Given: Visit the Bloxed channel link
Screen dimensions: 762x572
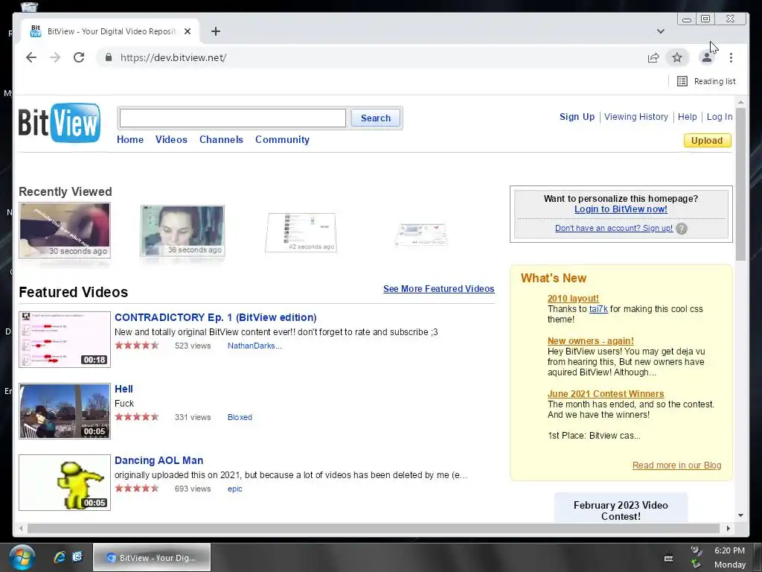Looking at the screenshot, I should pos(240,417).
